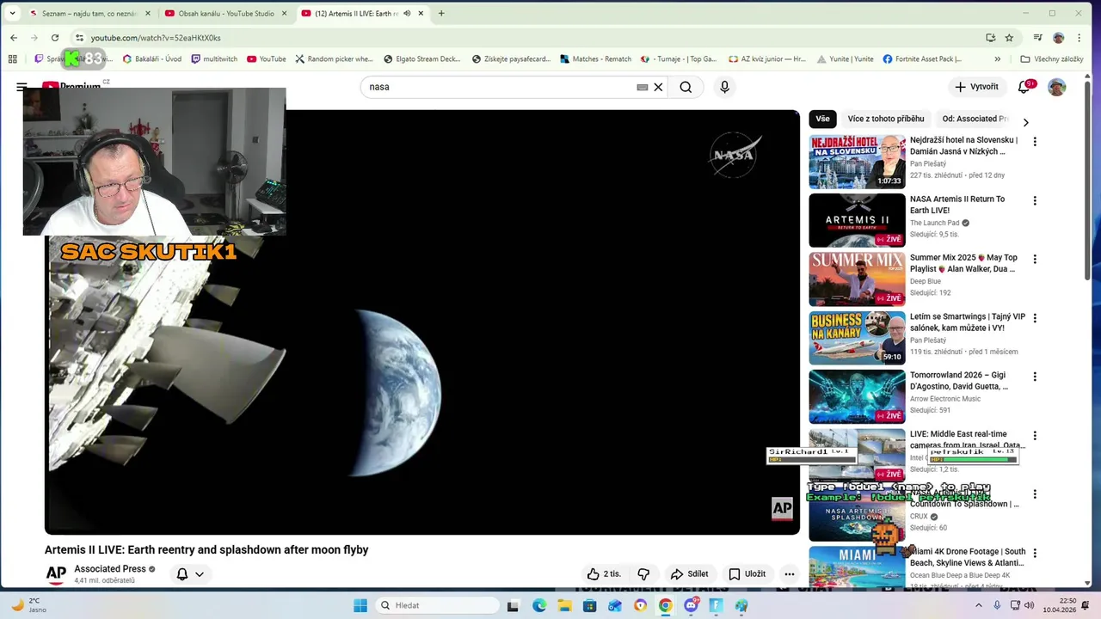Open File Explorer on the taskbar

(x=564, y=605)
